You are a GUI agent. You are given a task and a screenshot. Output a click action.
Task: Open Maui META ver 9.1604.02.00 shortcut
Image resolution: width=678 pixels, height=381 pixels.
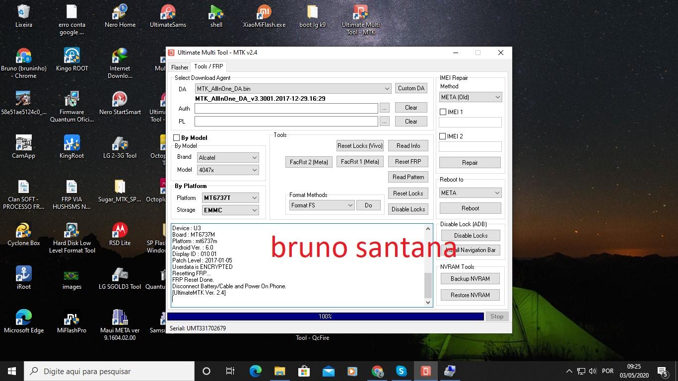click(x=120, y=325)
